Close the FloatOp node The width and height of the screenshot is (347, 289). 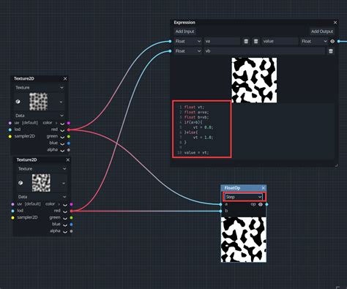(x=263, y=188)
